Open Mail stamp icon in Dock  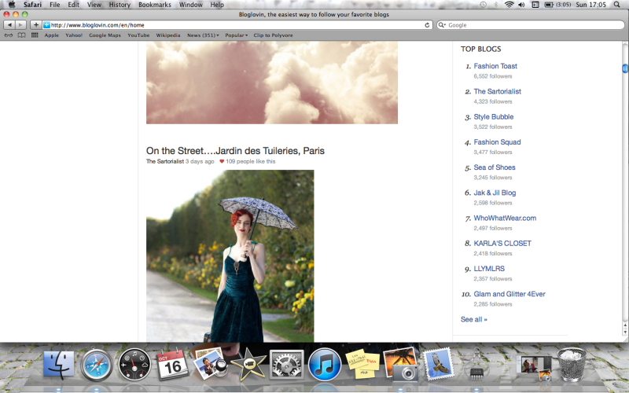point(439,364)
